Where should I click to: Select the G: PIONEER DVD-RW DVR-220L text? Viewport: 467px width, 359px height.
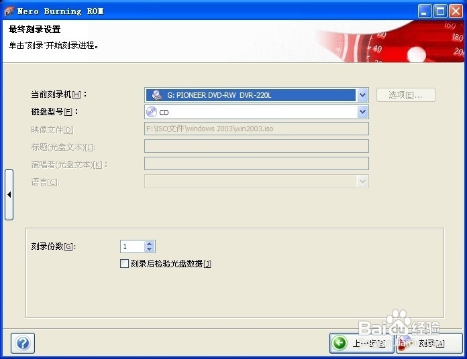219,95
